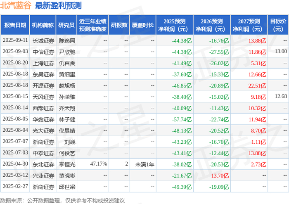Click analyst name 倪昱婧
This screenshot has height=204, width=289.
[x=67, y=130]
